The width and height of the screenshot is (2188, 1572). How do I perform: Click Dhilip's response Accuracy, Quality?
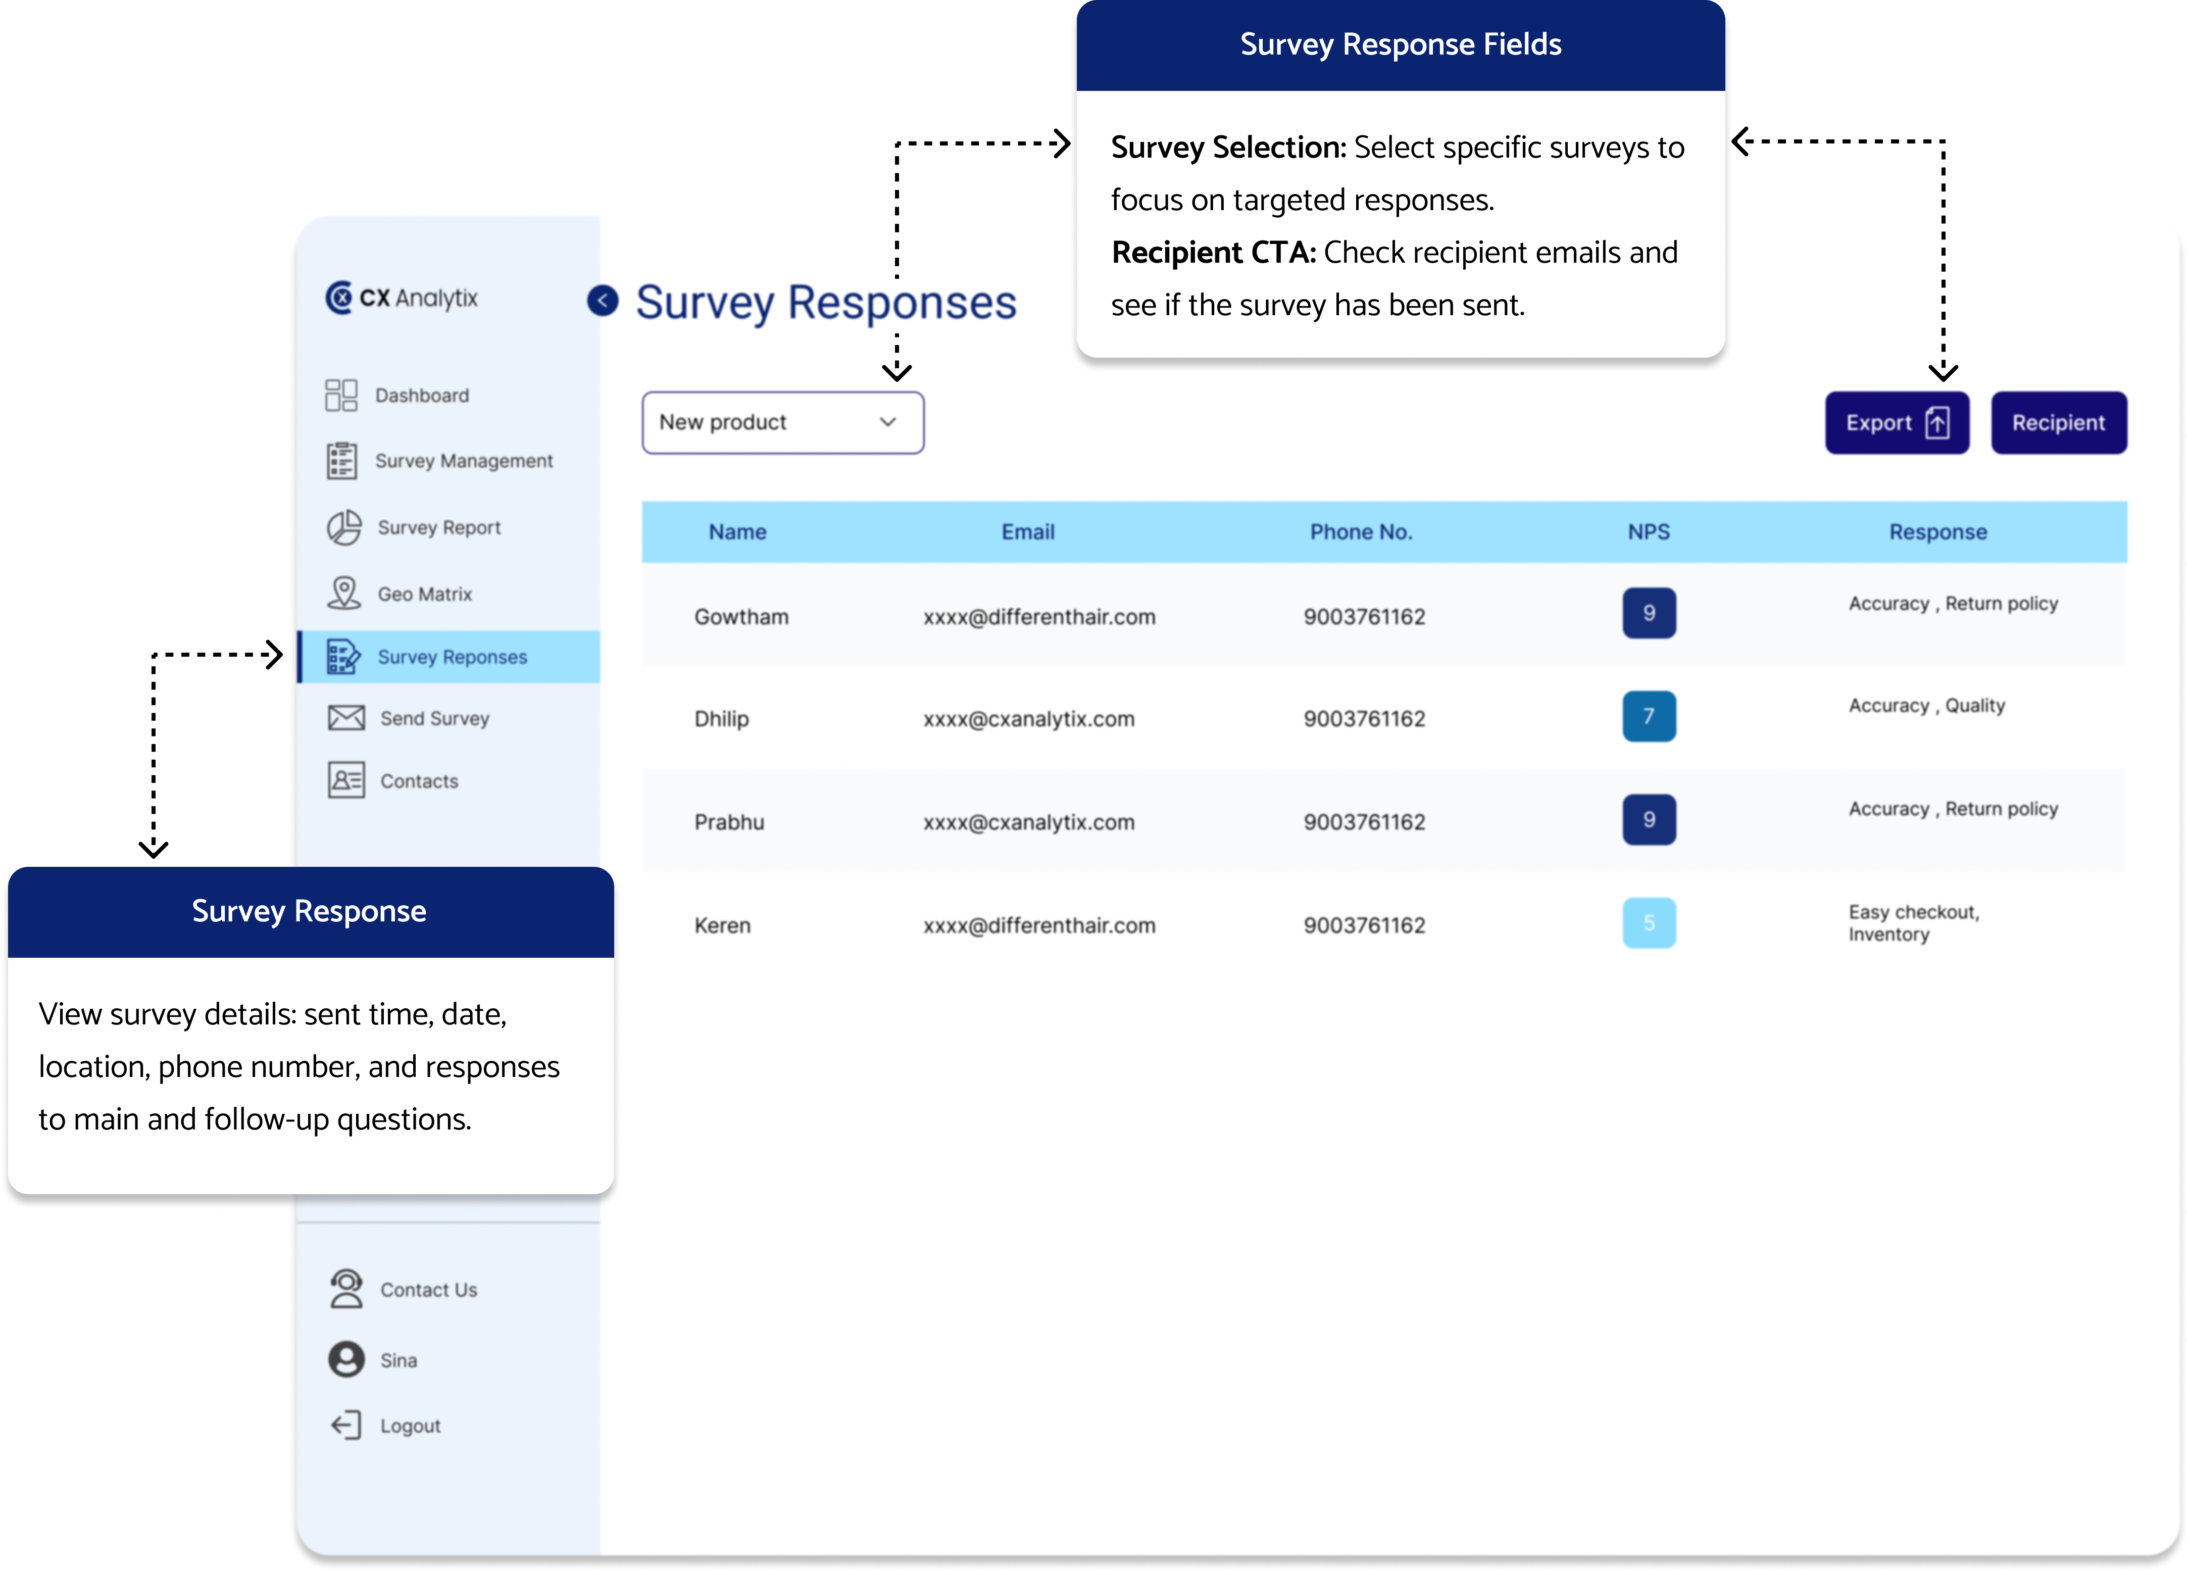1926,705
